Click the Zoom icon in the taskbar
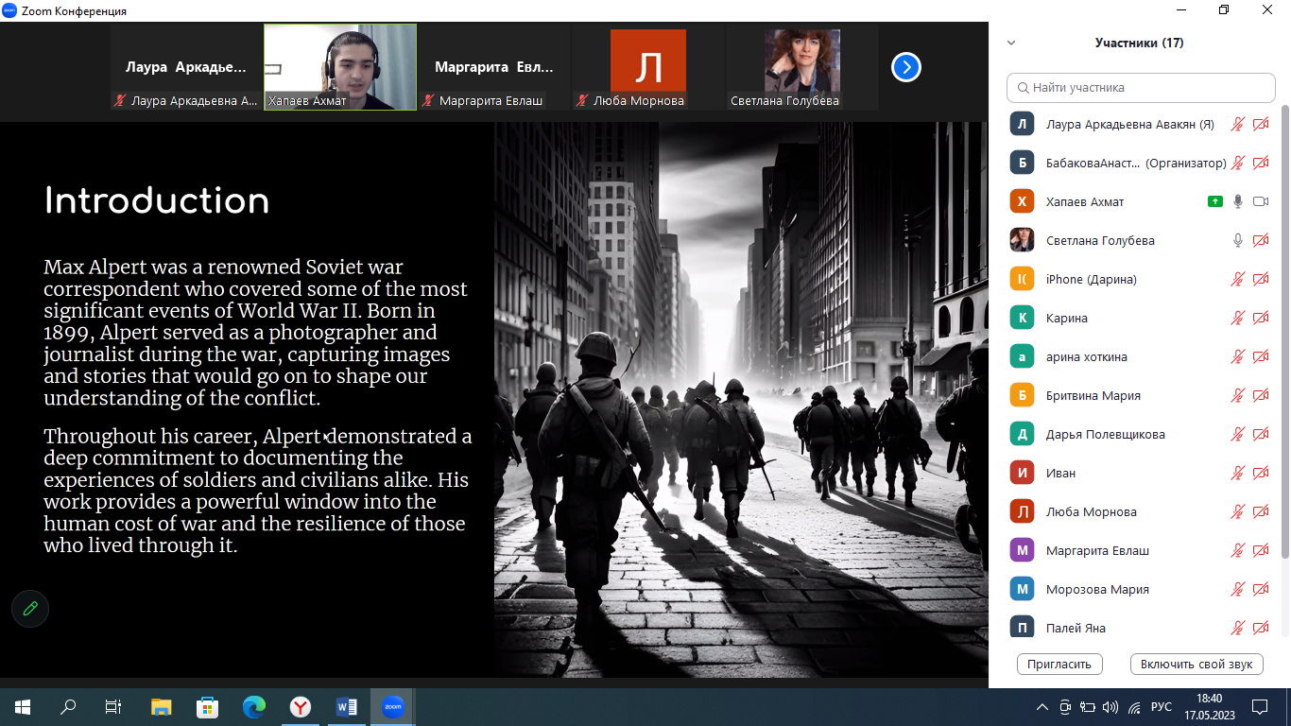Viewport: 1291px width, 726px height. click(392, 706)
